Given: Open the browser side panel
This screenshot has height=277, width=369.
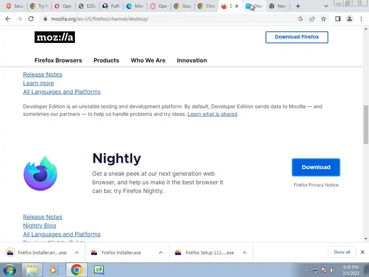Looking at the screenshot, I should [338, 19].
